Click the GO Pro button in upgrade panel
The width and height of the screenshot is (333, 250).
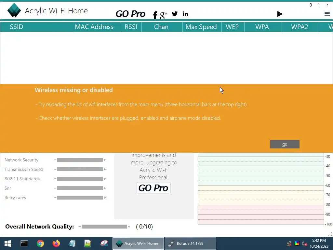point(153,188)
